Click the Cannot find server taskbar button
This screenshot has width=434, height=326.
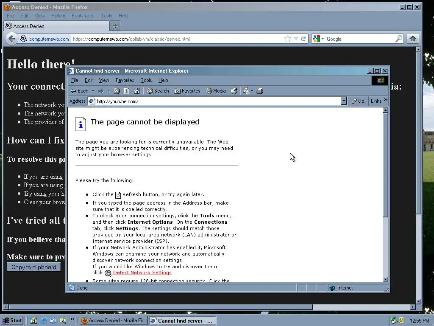182,321
